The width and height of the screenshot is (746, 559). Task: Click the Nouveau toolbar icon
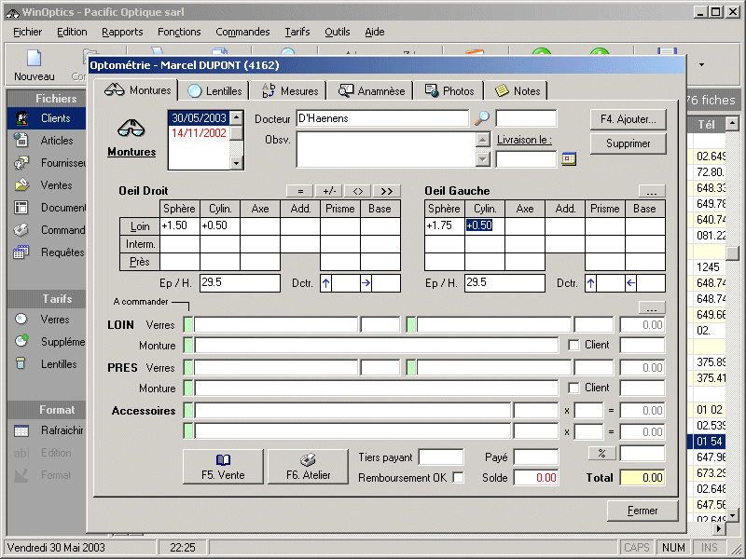[x=34, y=63]
